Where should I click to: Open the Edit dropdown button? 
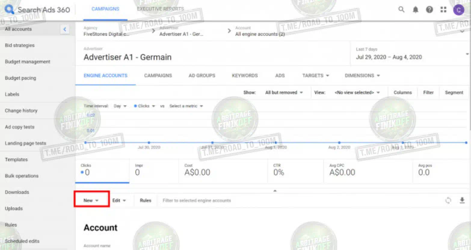click(x=119, y=200)
